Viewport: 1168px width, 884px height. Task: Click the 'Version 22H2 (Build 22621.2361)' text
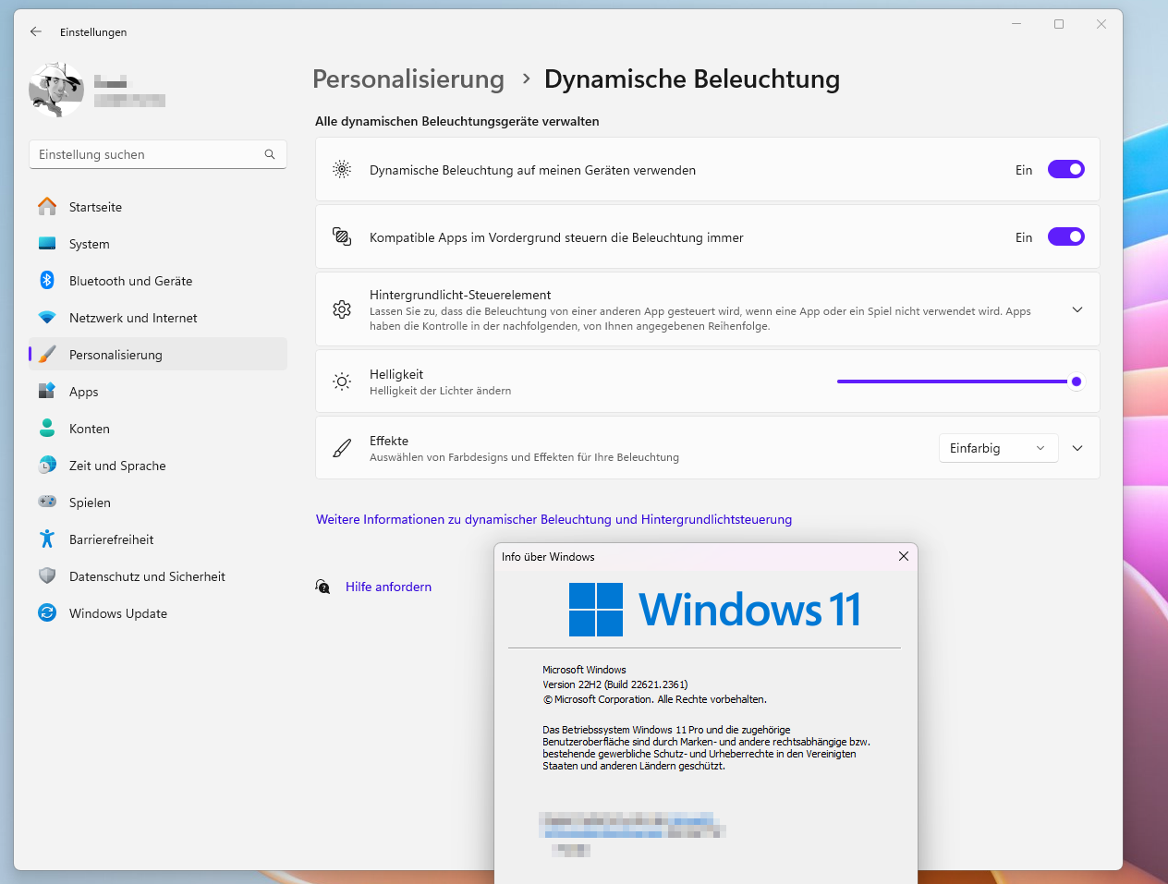pyautogui.click(x=615, y=684)
